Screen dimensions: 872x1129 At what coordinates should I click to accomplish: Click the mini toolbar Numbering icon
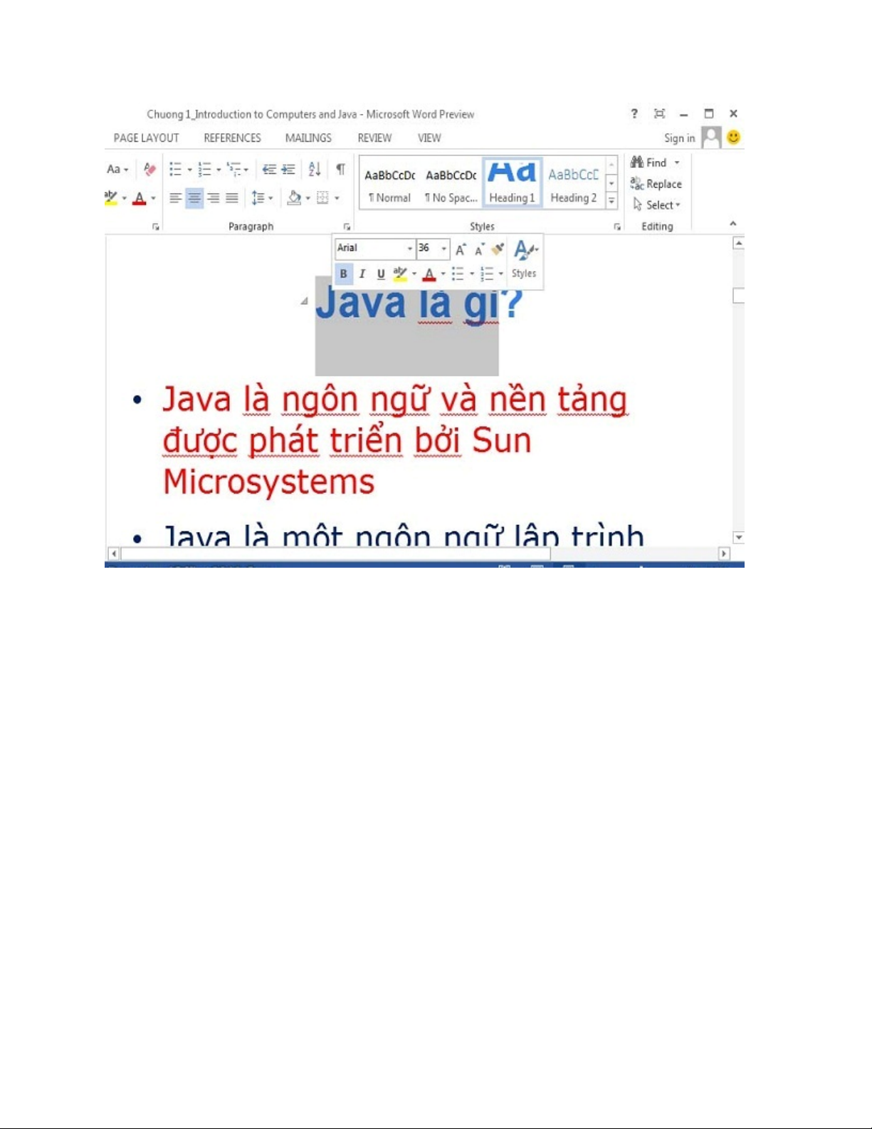(x=487, y=274)
